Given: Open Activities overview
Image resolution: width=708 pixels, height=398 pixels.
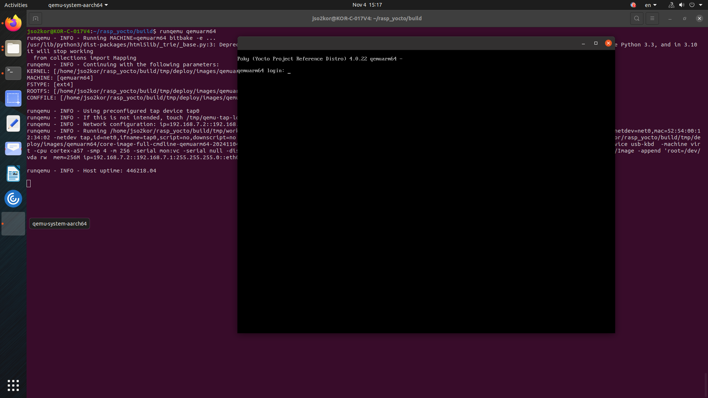Looking at the screenshot, I should coord(16,5).
